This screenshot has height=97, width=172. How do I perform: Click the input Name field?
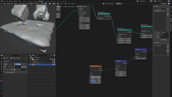[x=164, y=35]
